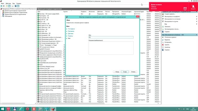
Task: Open the Действие menu
Action: click(8, 3)
